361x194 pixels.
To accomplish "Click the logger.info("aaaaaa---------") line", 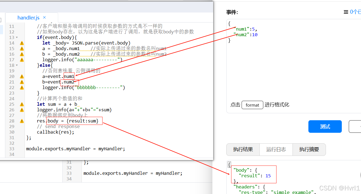I will (x=82, y=60).
